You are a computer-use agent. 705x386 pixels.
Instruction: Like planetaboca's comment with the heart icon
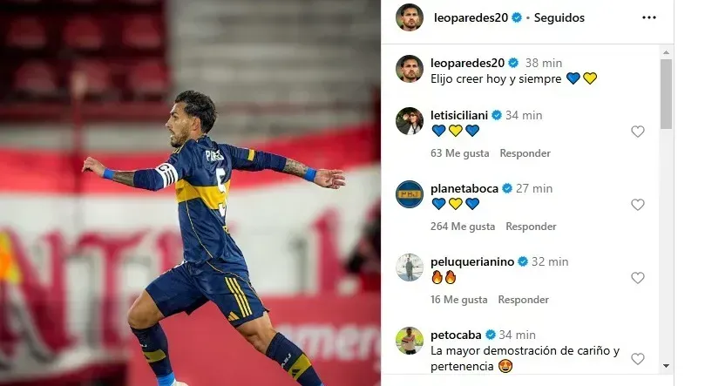[x=638, y=205]
